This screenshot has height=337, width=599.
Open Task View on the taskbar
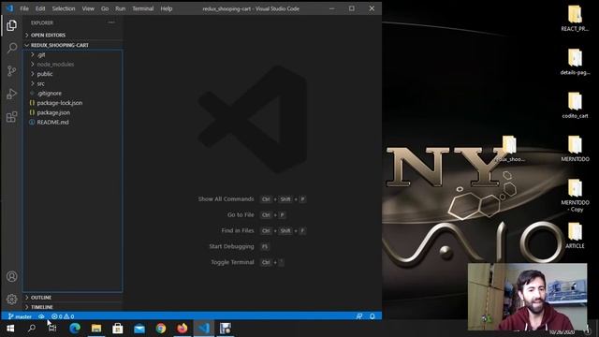[52, 329]
